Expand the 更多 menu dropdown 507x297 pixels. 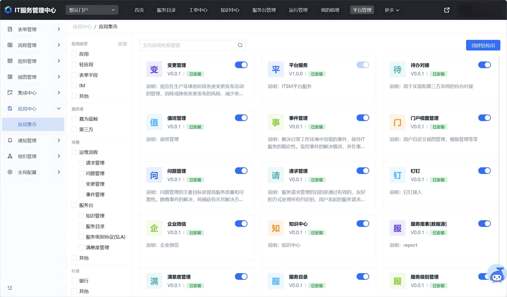click(x=392, y=10)
